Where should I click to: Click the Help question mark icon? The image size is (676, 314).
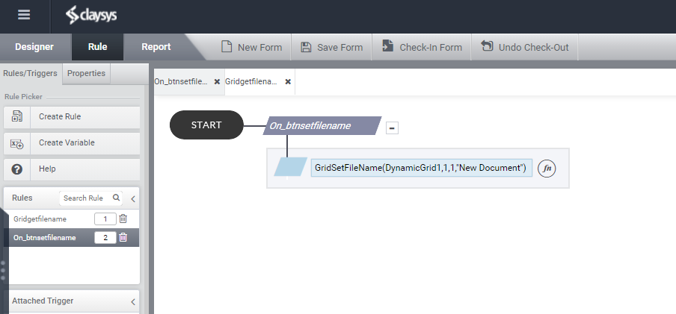click(x=17, y=169)
